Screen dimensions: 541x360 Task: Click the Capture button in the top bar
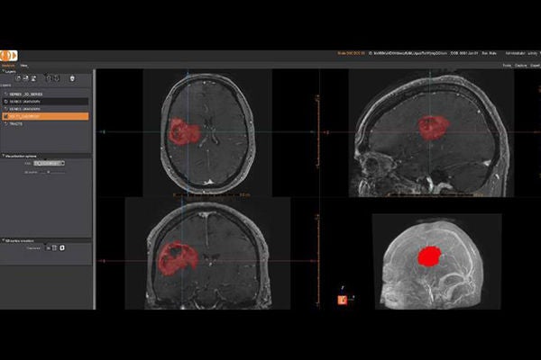[520, 66]
